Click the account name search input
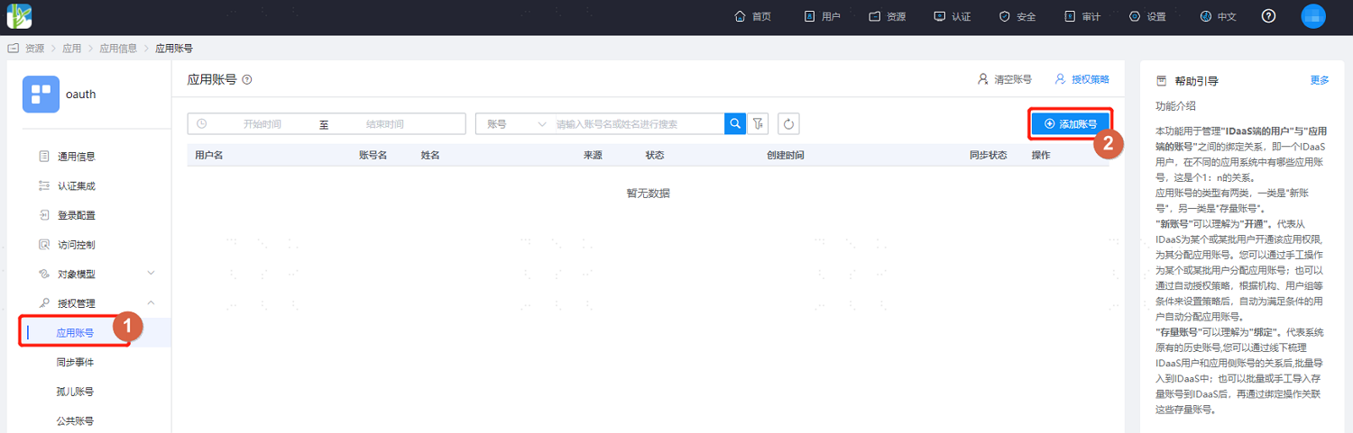1353x433 pixels. 637,124
